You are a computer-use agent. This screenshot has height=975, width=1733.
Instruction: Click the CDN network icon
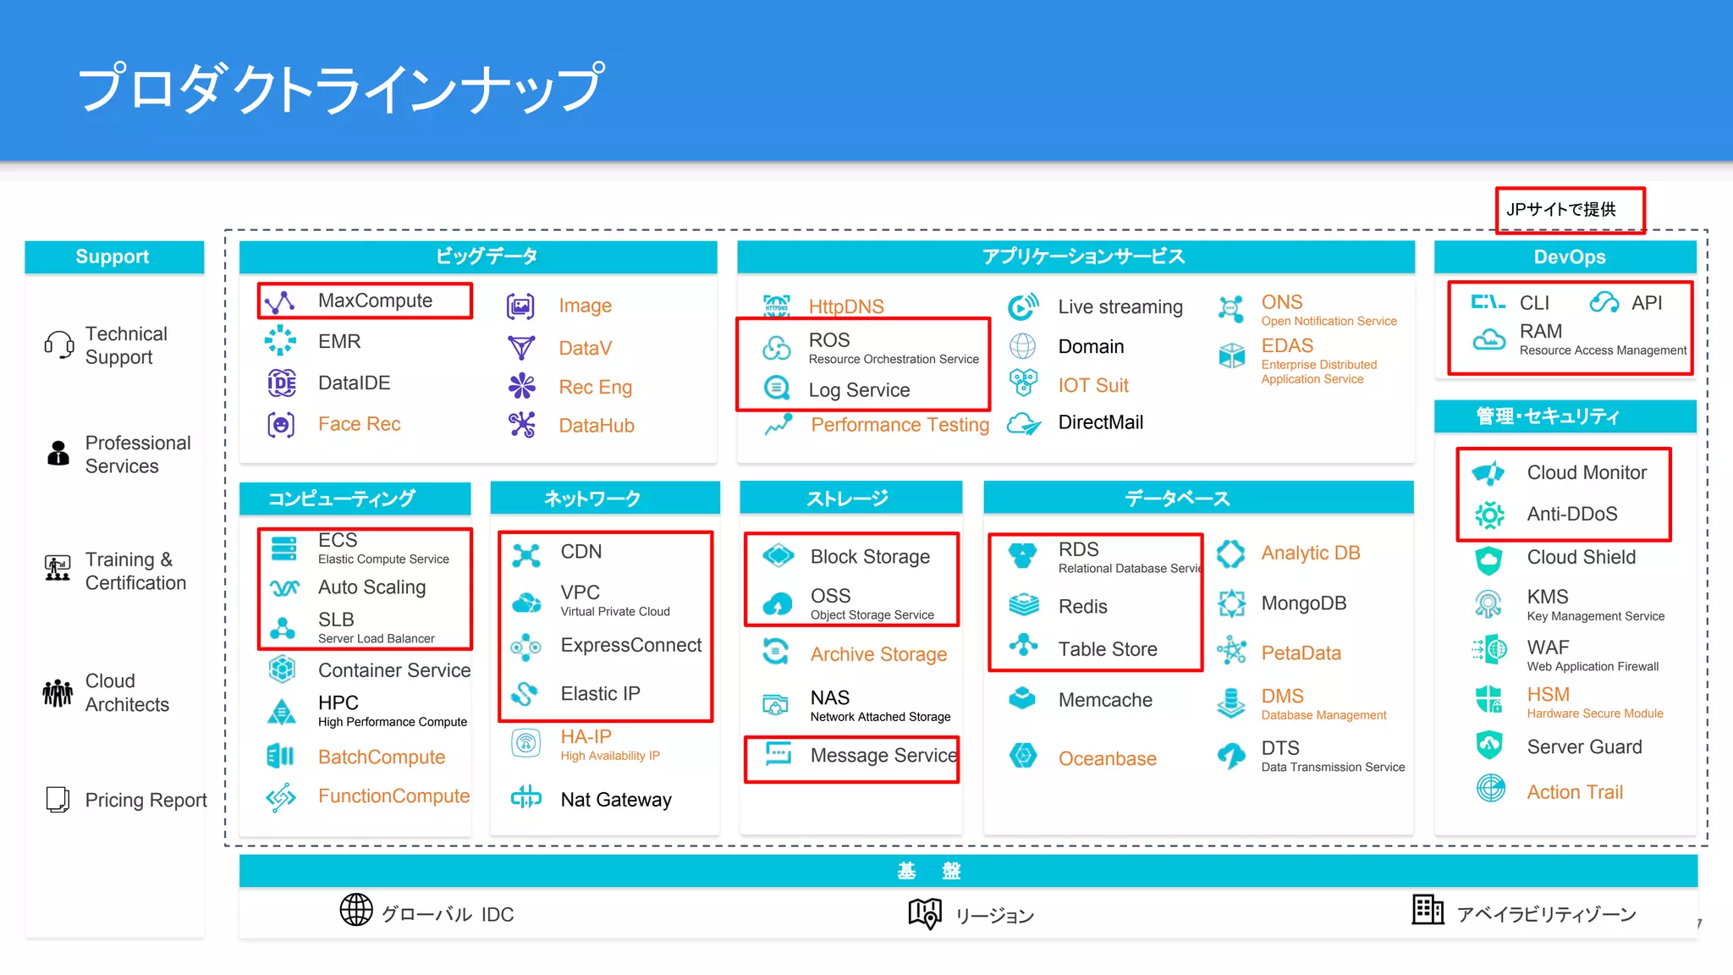(526, 555)
